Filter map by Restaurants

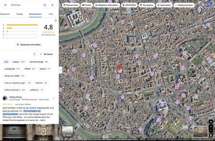pos(71,5)
